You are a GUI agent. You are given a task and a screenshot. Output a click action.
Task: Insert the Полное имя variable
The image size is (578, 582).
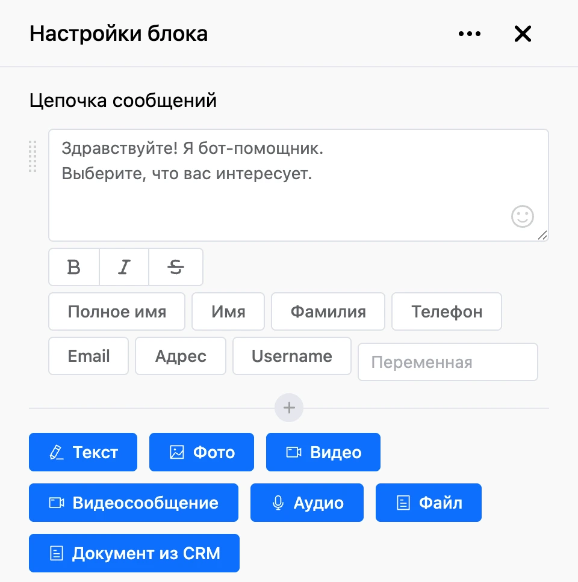pos(117,311)
